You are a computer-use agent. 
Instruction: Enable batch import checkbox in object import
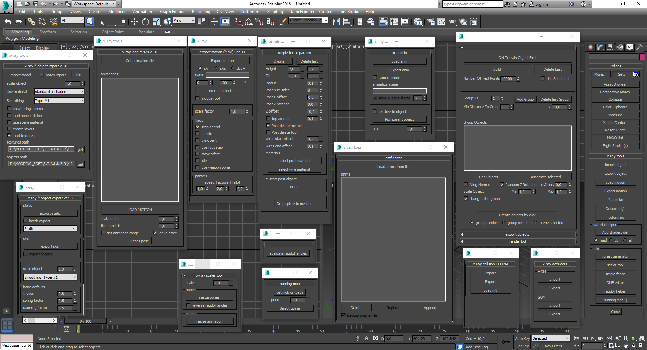click(42, 75)
